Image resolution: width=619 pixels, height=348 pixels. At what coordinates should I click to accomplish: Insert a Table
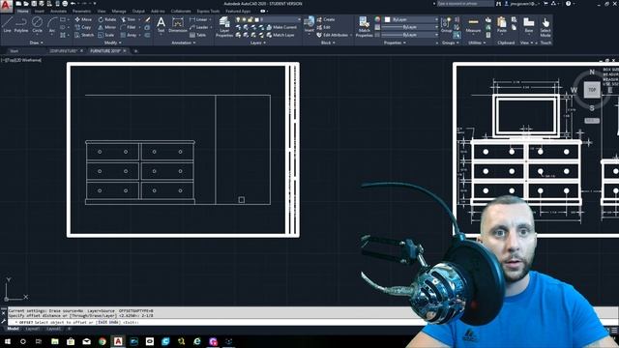tap(197, 35)
